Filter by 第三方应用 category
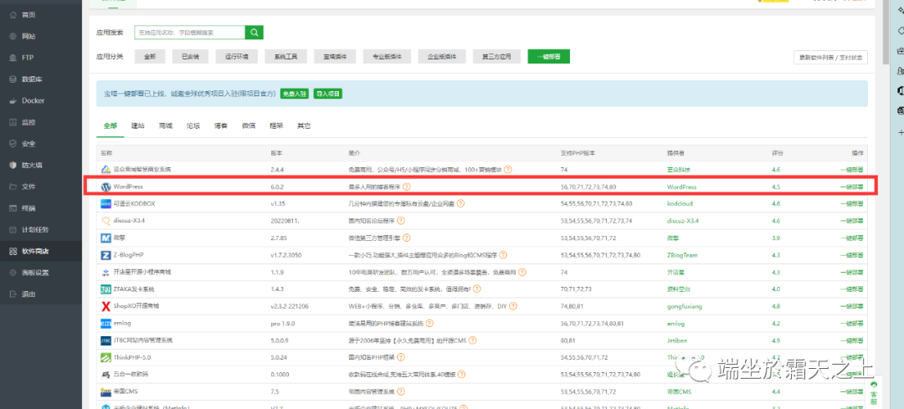This screenshot has width=904, height=409. [496, 56]
